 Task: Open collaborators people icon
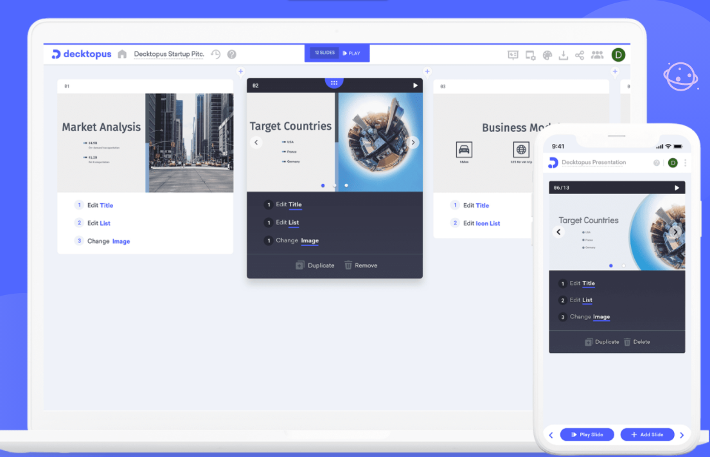pos(598,55)
